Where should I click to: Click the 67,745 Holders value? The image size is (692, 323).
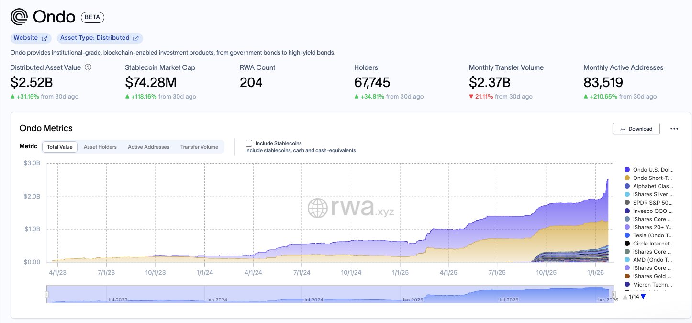(373, 83)
